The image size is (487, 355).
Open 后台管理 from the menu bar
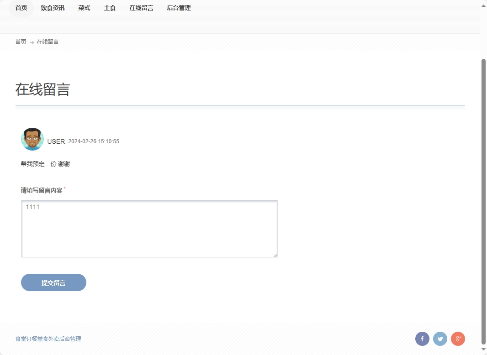(178, 8)
